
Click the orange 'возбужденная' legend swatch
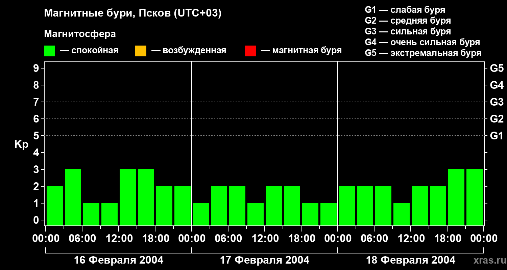coord(141,51)
